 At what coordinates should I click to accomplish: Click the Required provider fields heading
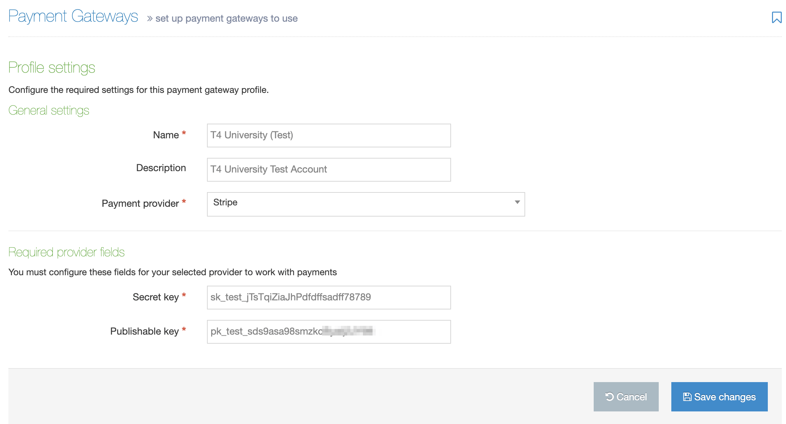point(66,252)
